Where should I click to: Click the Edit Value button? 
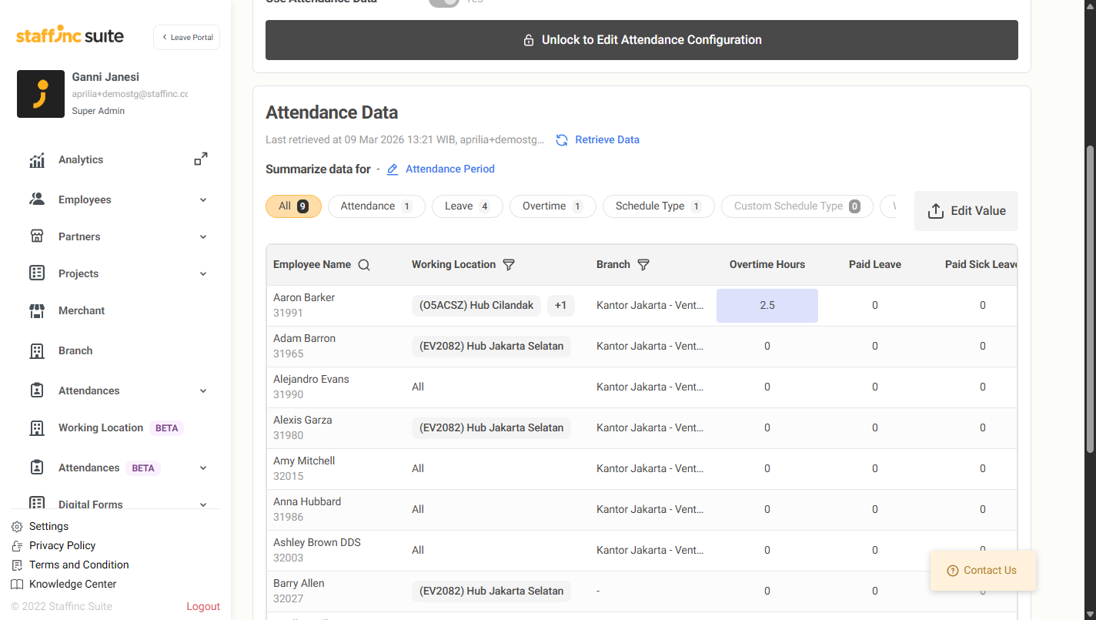[965, 211]
